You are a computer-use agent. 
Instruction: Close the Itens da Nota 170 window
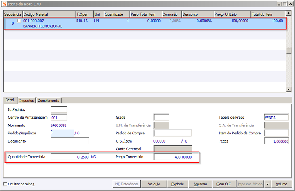click(x=291, y=4)
